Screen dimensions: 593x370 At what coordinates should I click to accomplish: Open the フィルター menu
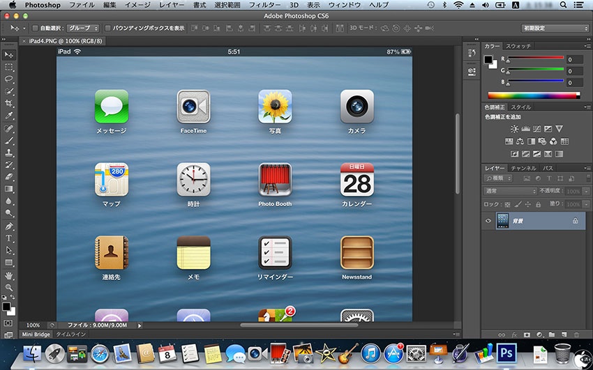click(264, 5)
